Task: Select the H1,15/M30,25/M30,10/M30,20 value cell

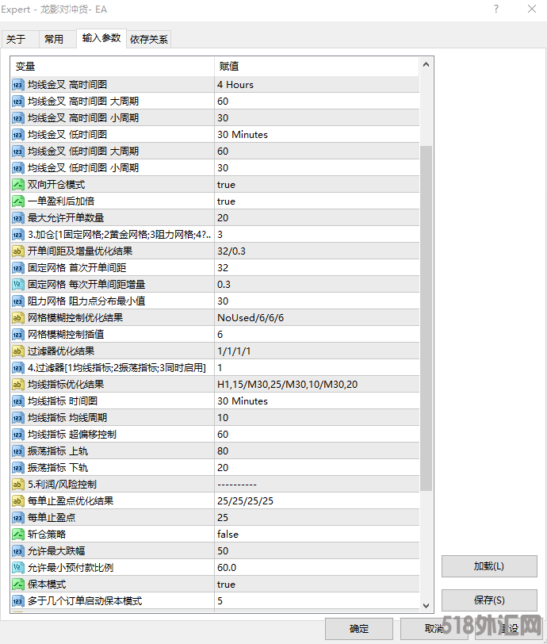Action: click(316, 385)
